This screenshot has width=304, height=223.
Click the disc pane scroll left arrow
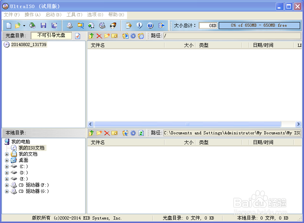pos(91,124)
